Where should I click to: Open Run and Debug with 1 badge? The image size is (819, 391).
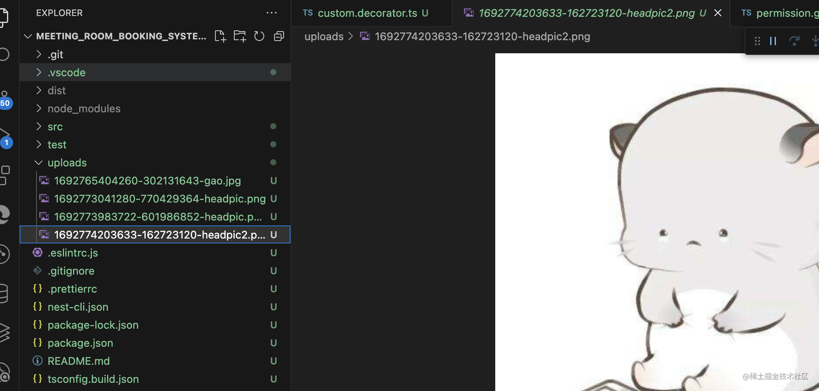[x=5, y=139]
